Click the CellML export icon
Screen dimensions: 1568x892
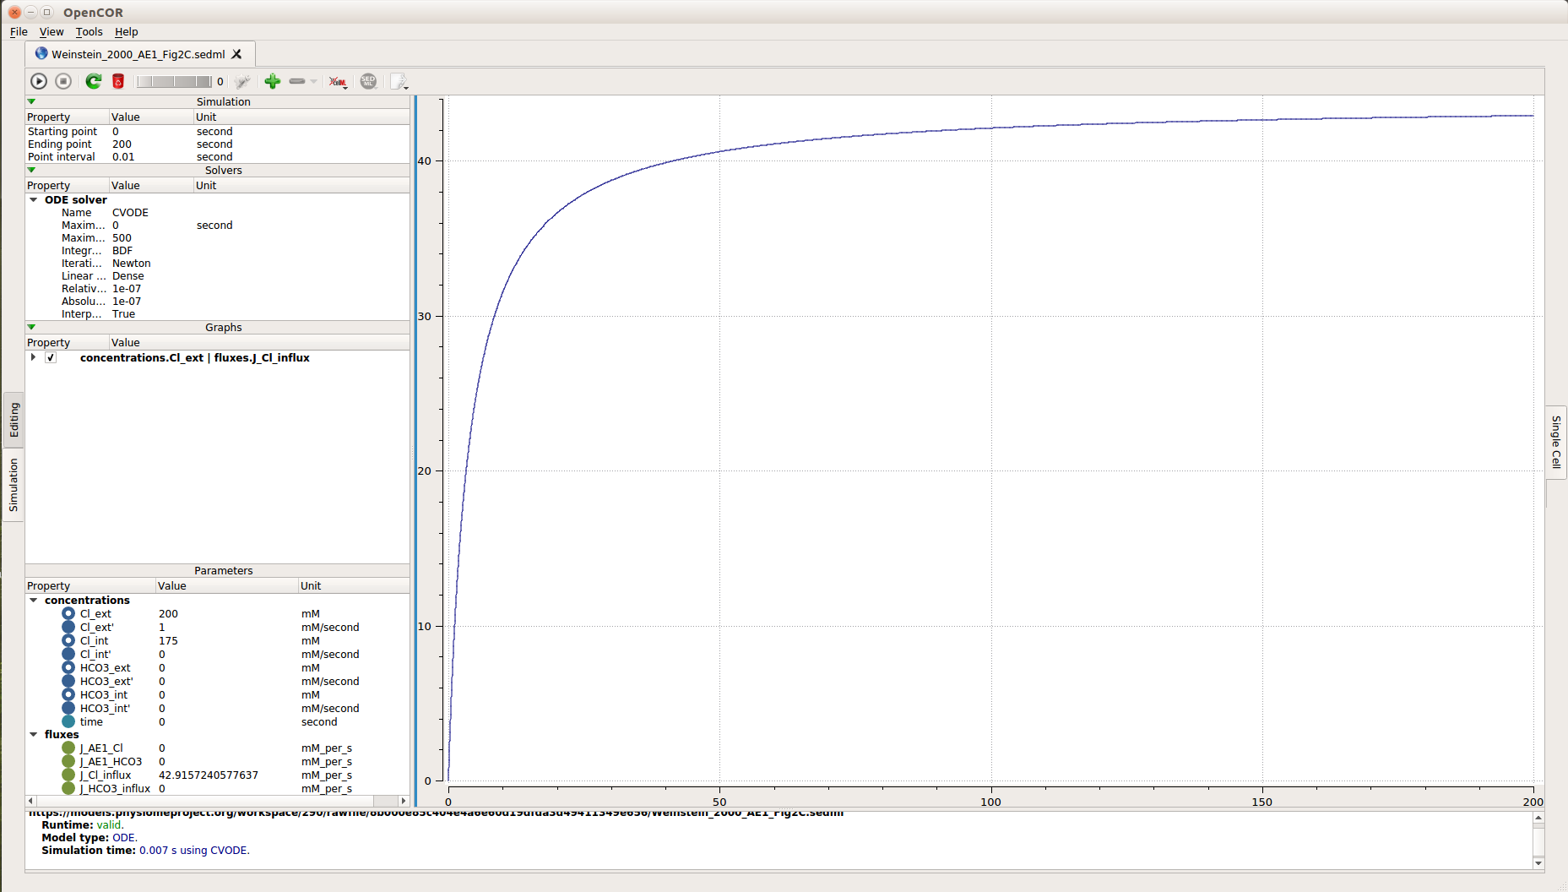(x=338, y=81)
